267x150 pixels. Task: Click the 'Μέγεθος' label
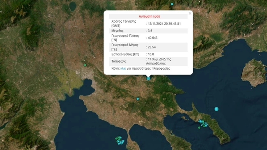point(117,31)
